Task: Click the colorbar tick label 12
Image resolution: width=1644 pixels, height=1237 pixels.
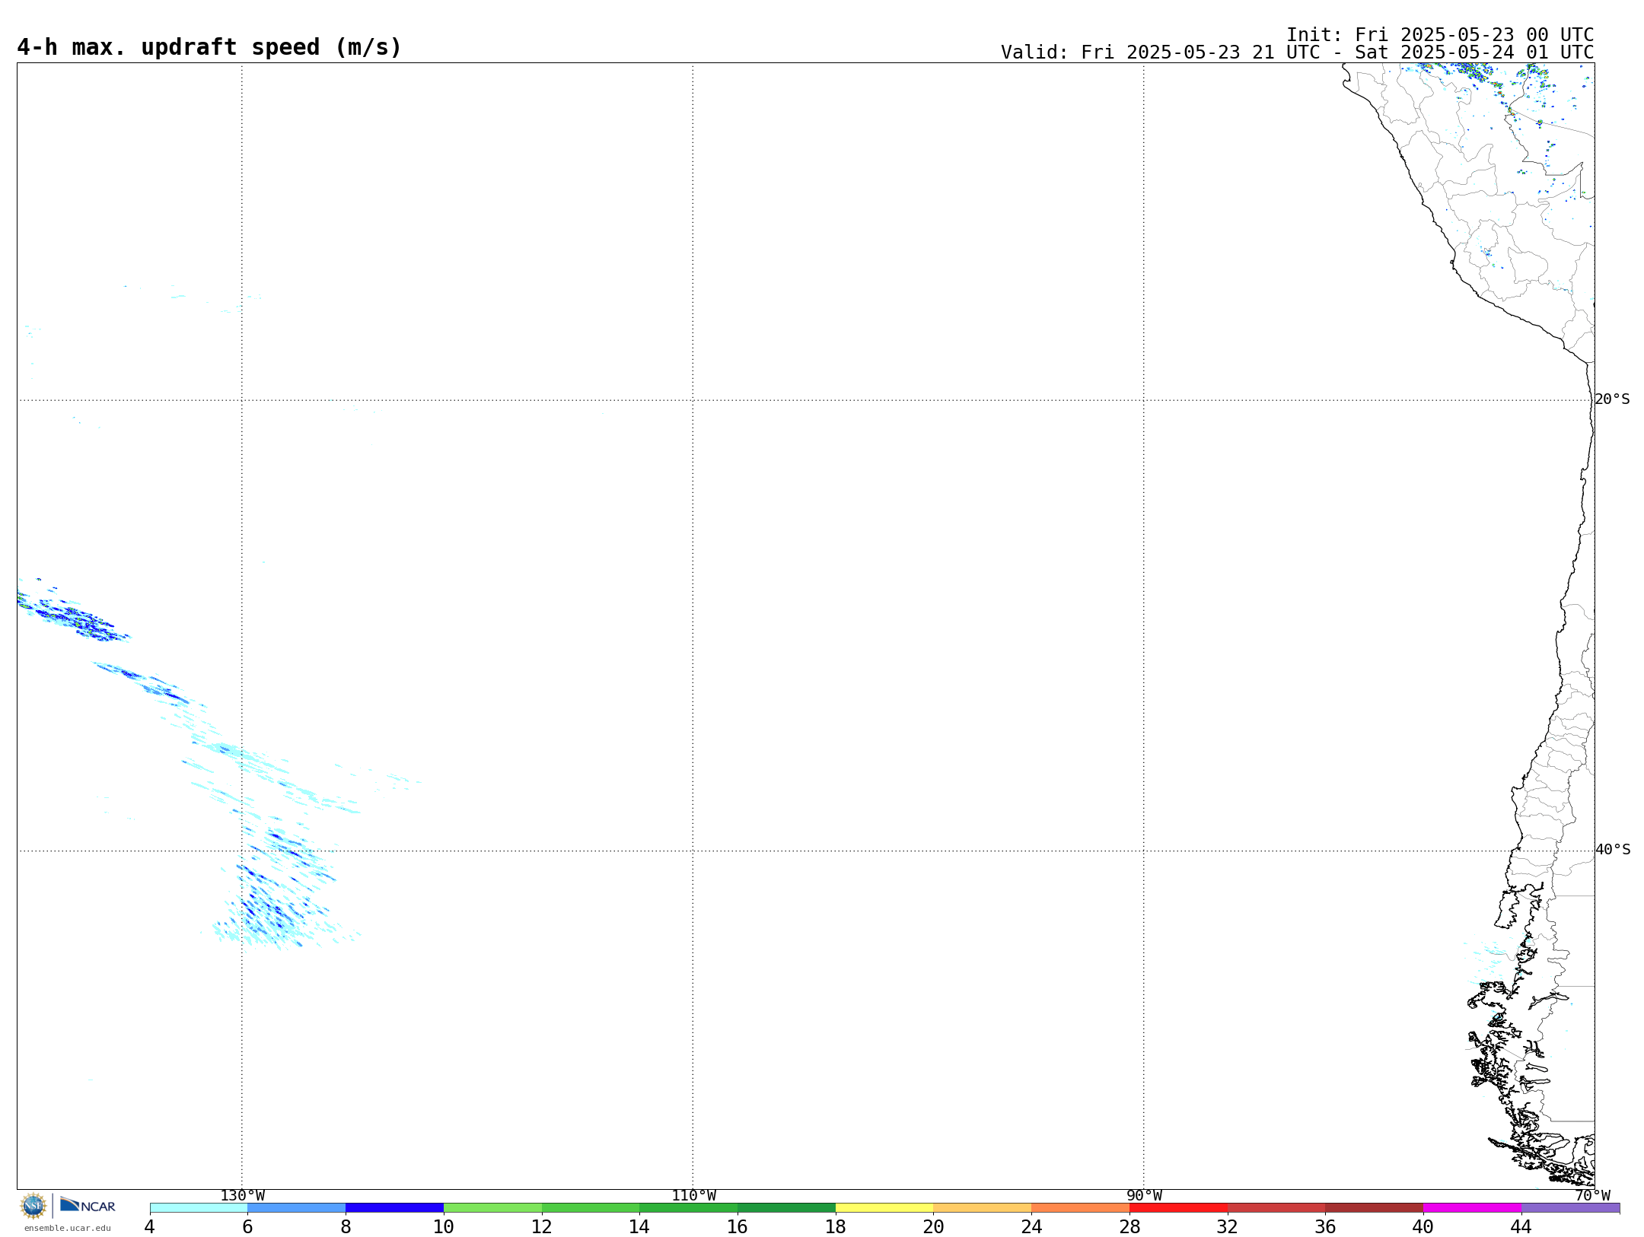Action: coord(542,1227)
